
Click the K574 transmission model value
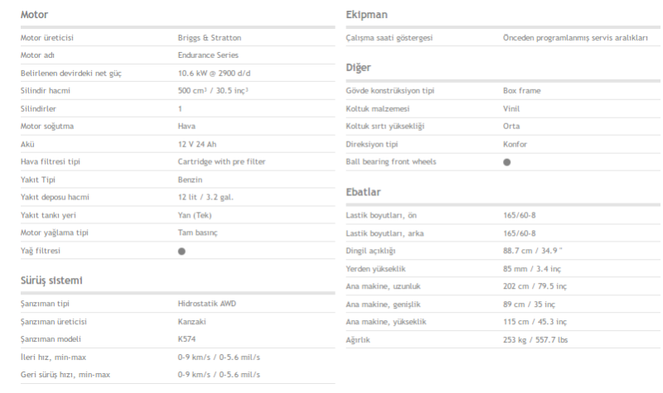point(186,339)
